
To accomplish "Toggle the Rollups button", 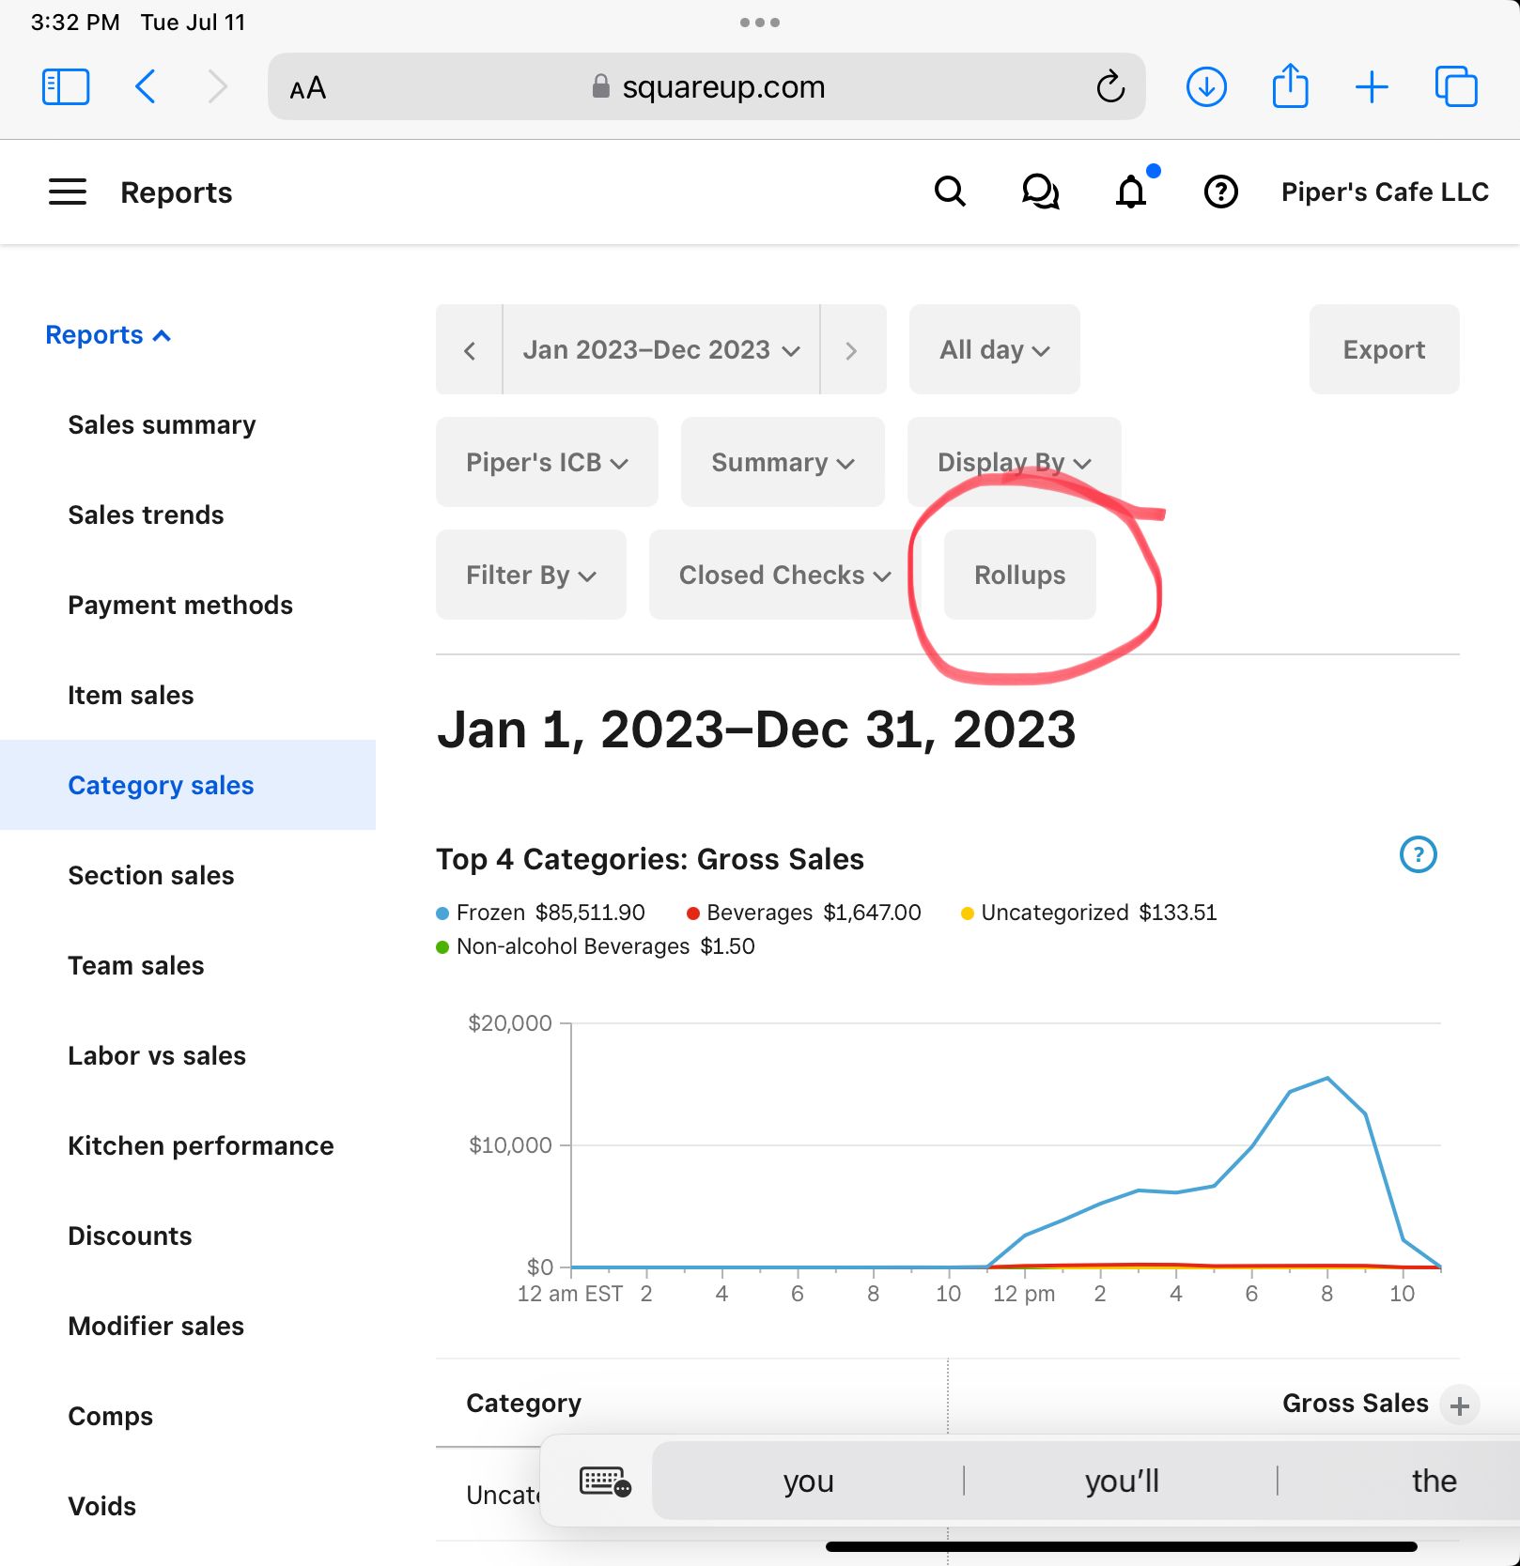I will pos(1019,575).
